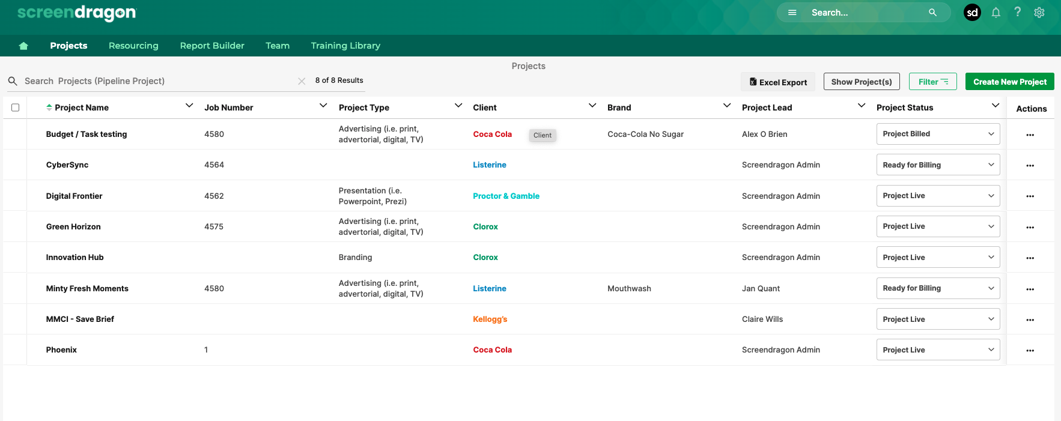The image size is (1061, 421).
Task: Open actions menu for Phoenix
Action: point(1030,350)
